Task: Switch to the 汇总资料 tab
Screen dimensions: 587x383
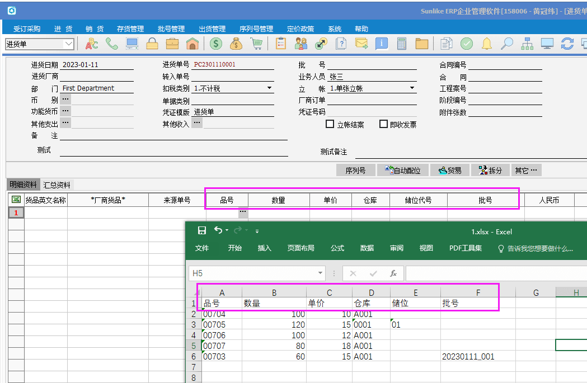Action: (x=57, y=185)
